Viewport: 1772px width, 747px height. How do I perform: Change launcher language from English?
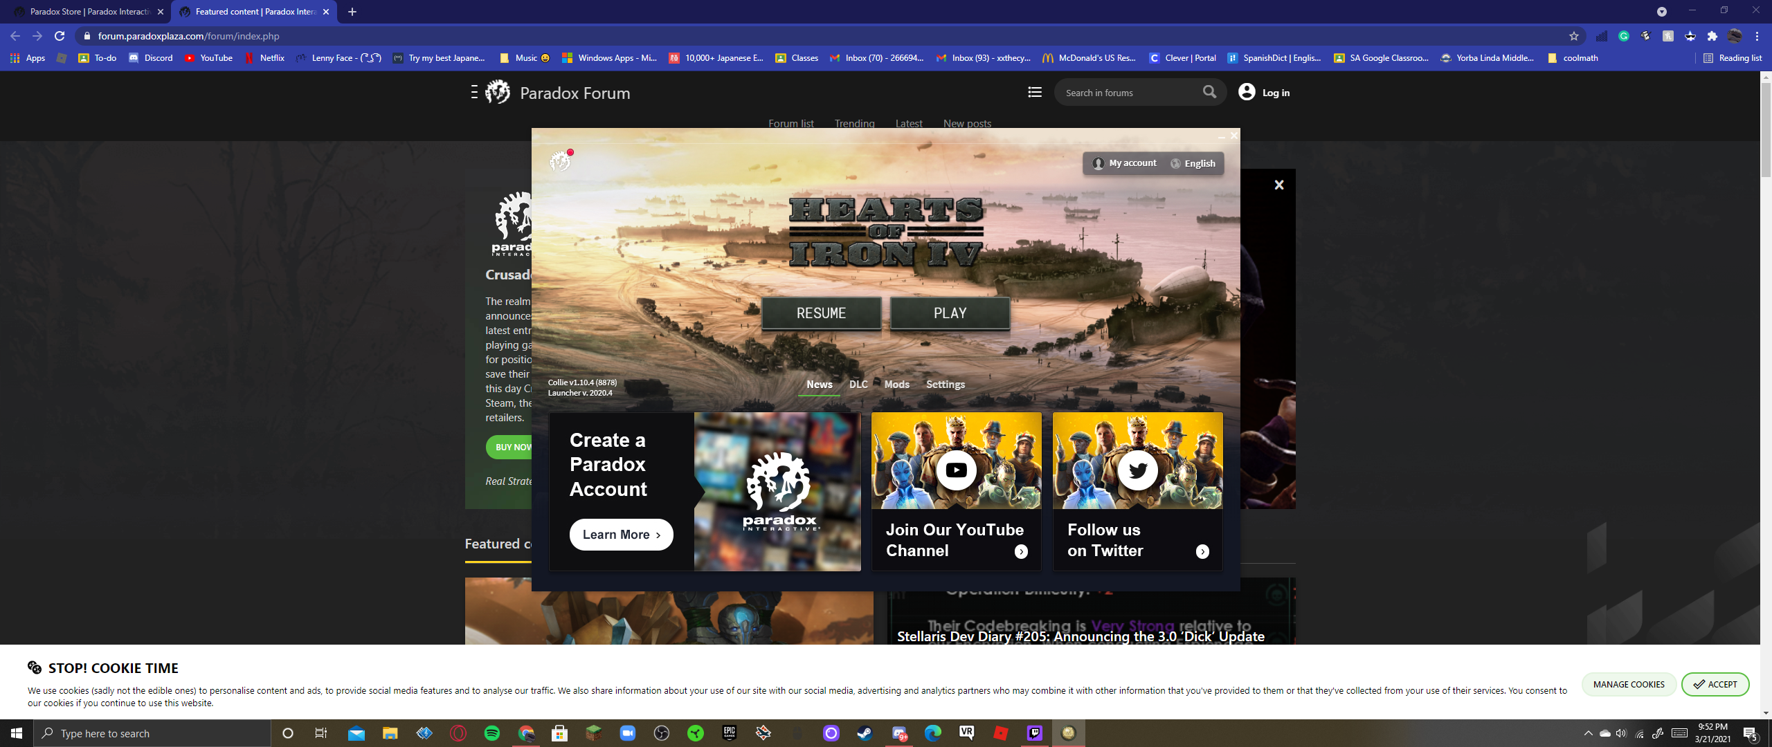1193,163
